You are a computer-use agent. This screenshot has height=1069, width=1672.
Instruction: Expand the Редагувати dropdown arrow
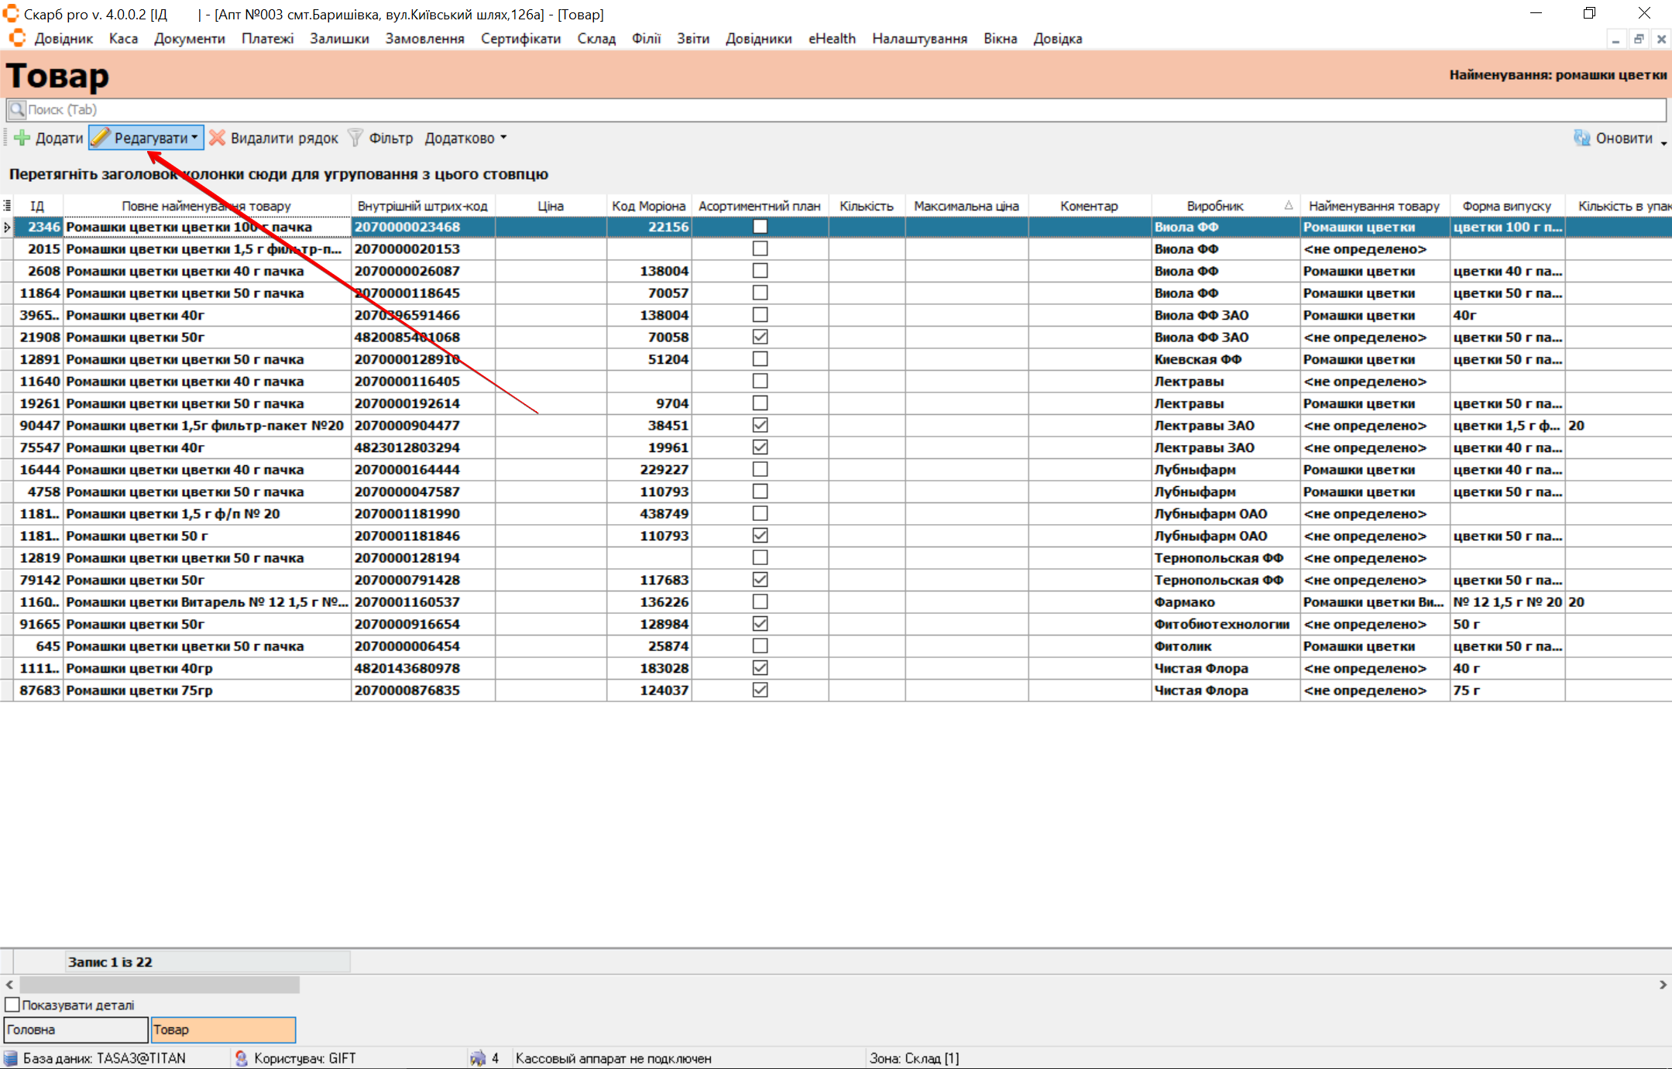[x=195, y=138]
